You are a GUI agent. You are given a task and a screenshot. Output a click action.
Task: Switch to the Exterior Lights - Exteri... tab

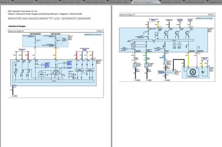coord(96,2)
